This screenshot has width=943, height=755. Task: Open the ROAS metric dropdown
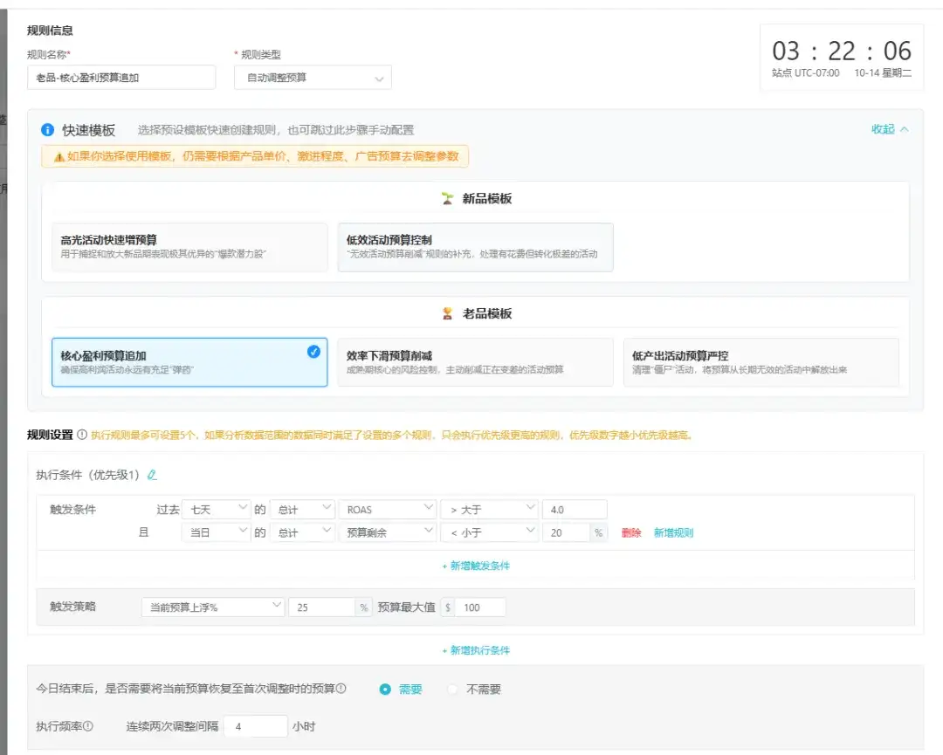coord(388,510)
